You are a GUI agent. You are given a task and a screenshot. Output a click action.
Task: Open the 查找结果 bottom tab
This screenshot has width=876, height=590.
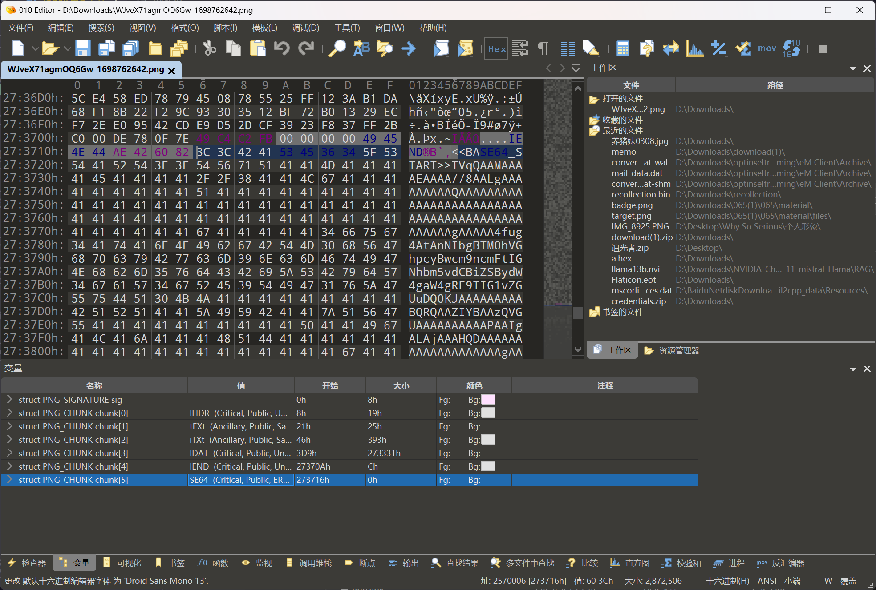[455, 563]
